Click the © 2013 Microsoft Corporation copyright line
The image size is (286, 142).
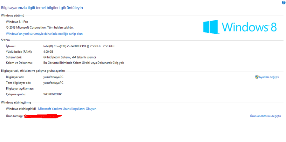pos(40,28)
